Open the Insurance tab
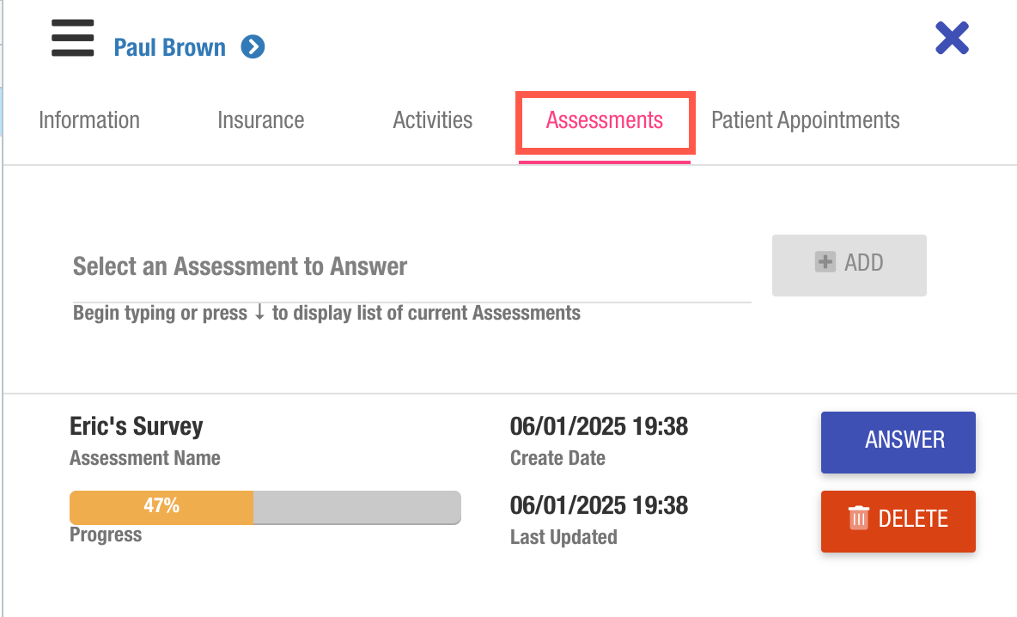Screen dimensions: 1017x617 (260, 120)
